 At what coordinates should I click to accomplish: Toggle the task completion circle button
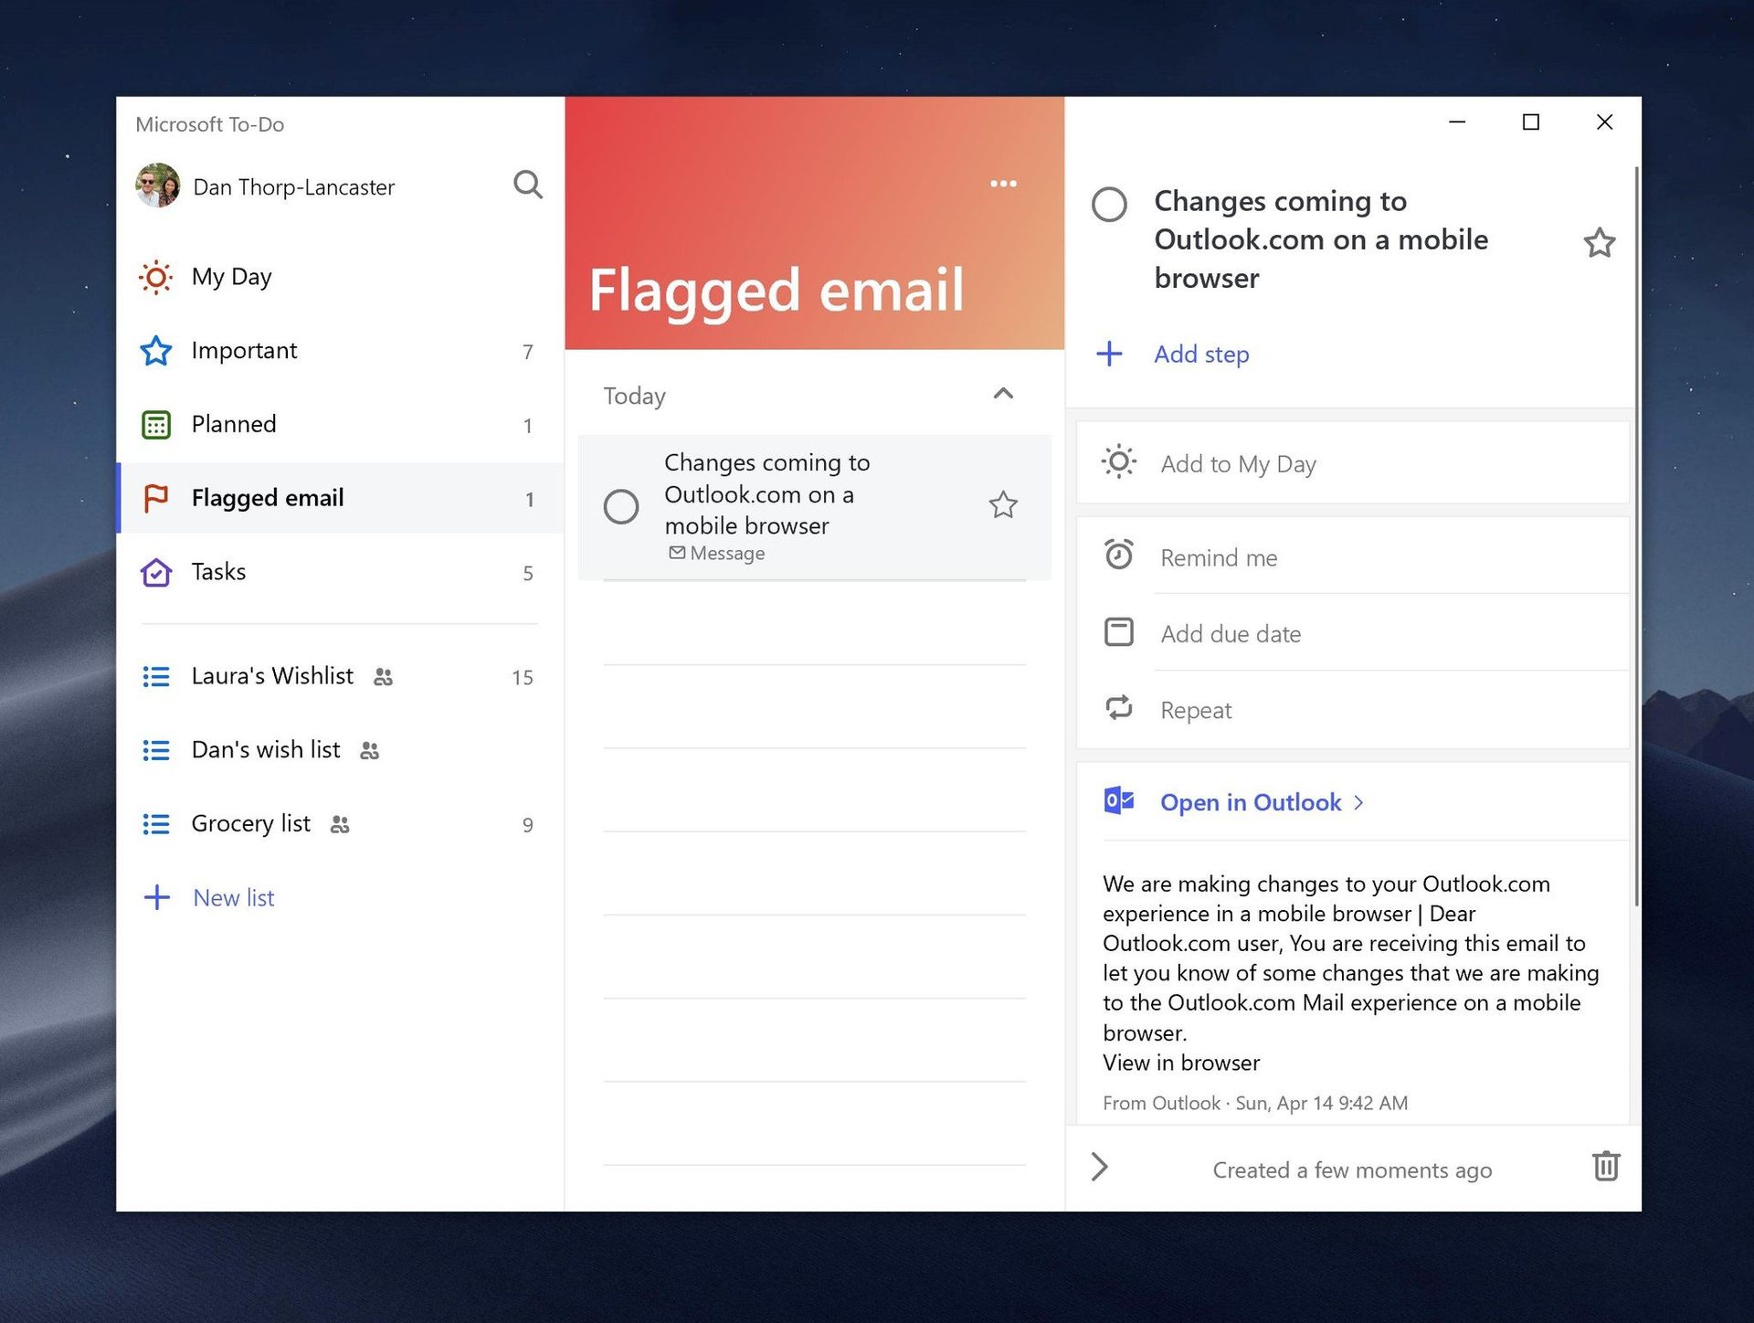[623, 504]
